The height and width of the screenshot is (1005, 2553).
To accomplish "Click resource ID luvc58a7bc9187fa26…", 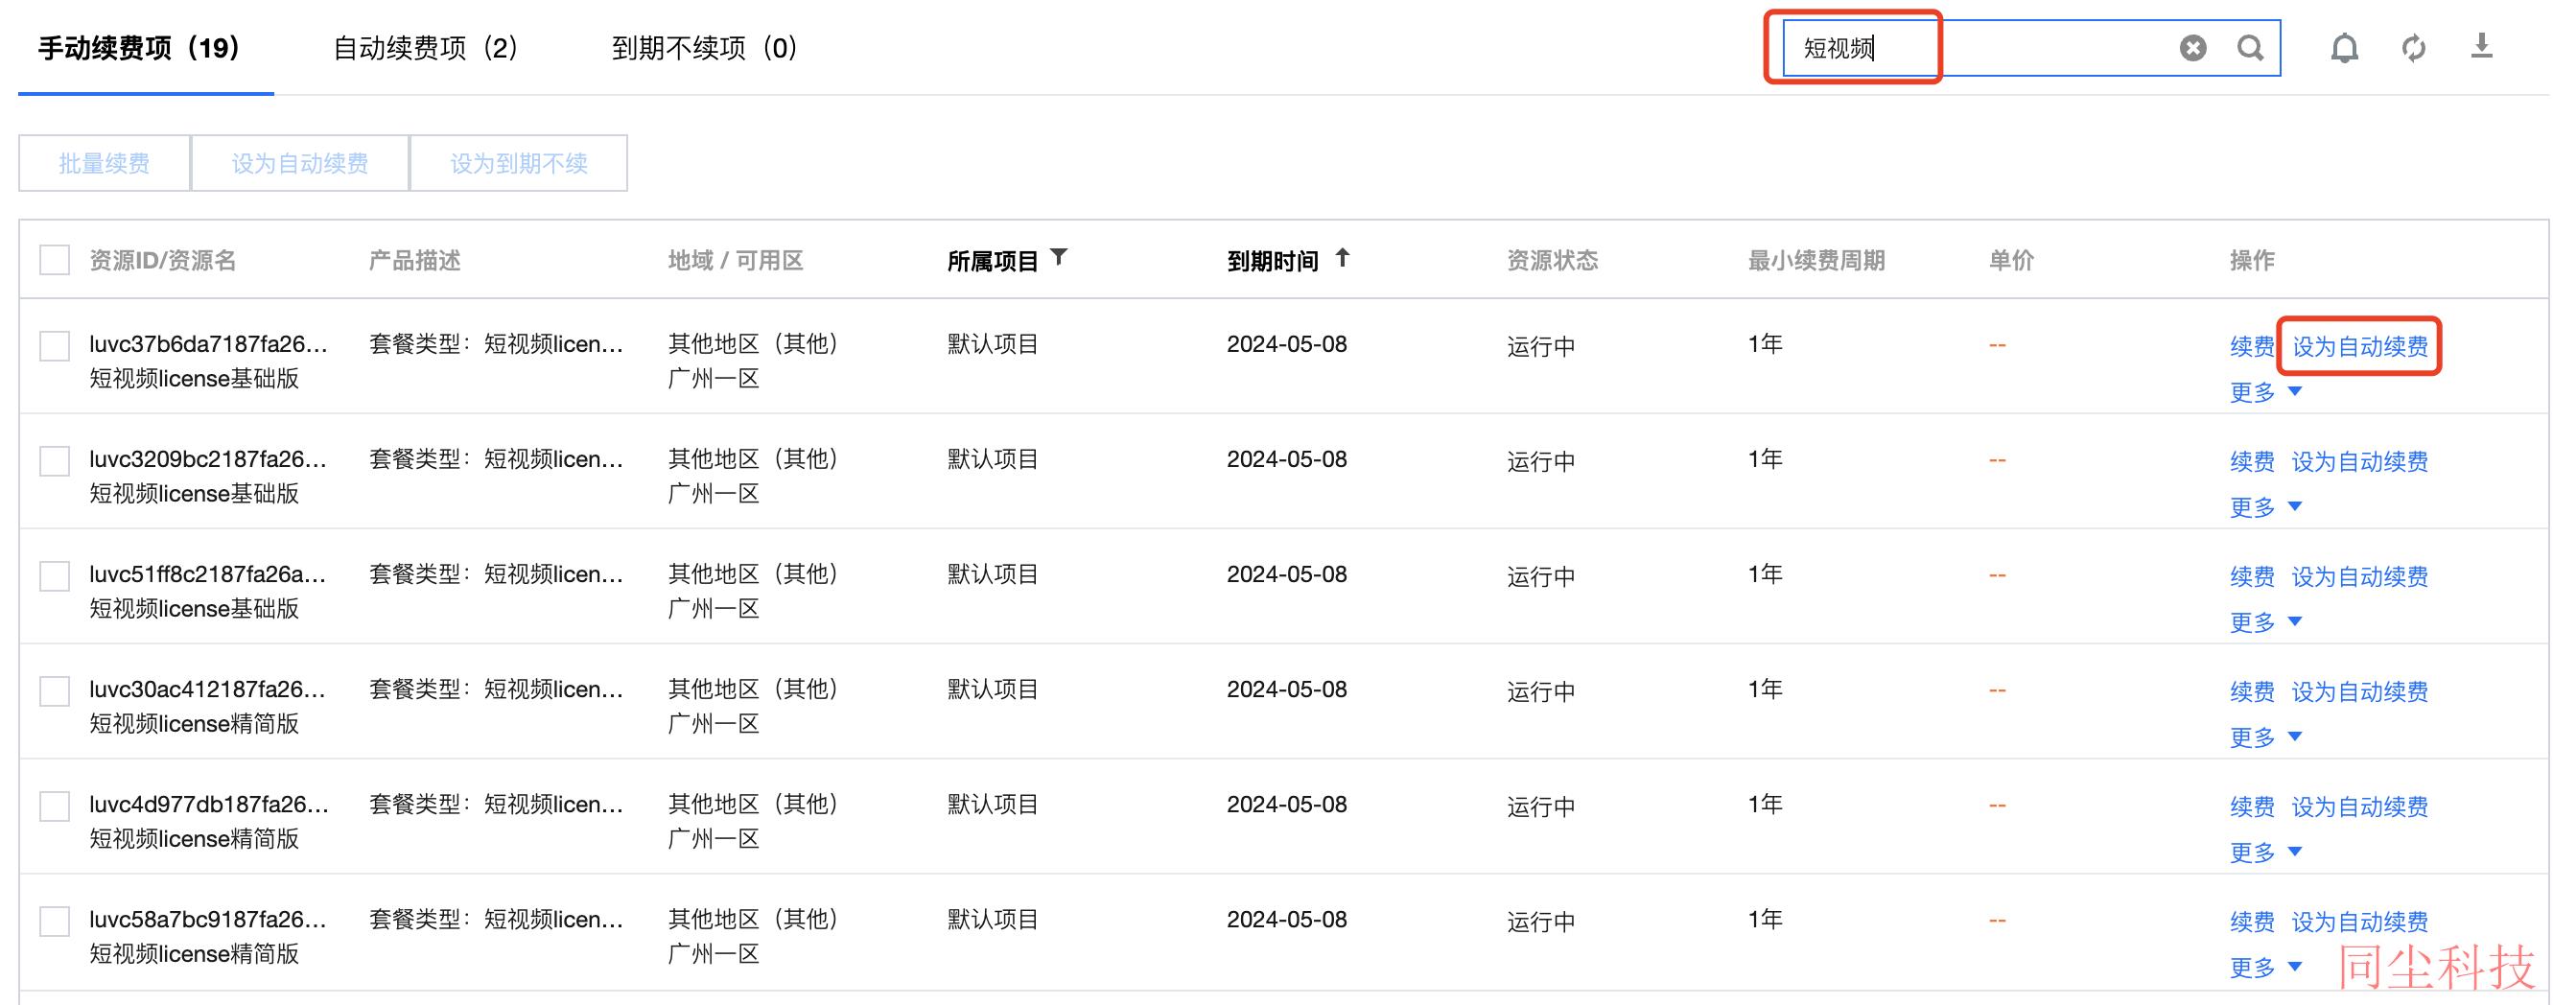I will tap(208, 919).
